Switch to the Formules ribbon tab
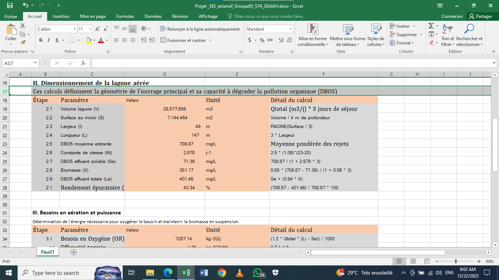Viewport: 499px width, 280px height. coord(125,16)
